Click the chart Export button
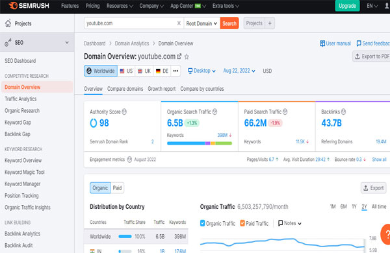 (374, 188)
